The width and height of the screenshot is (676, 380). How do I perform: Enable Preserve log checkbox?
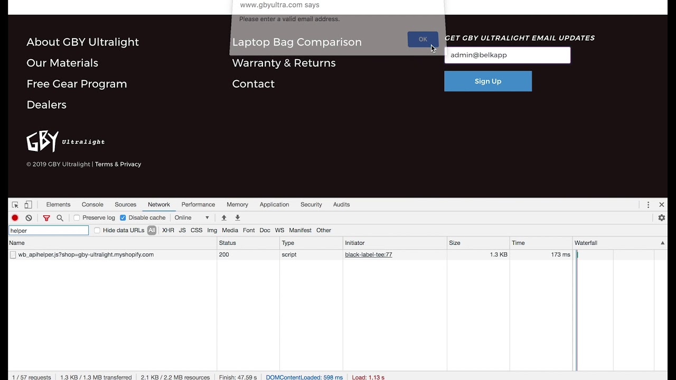tap(77, 217)
